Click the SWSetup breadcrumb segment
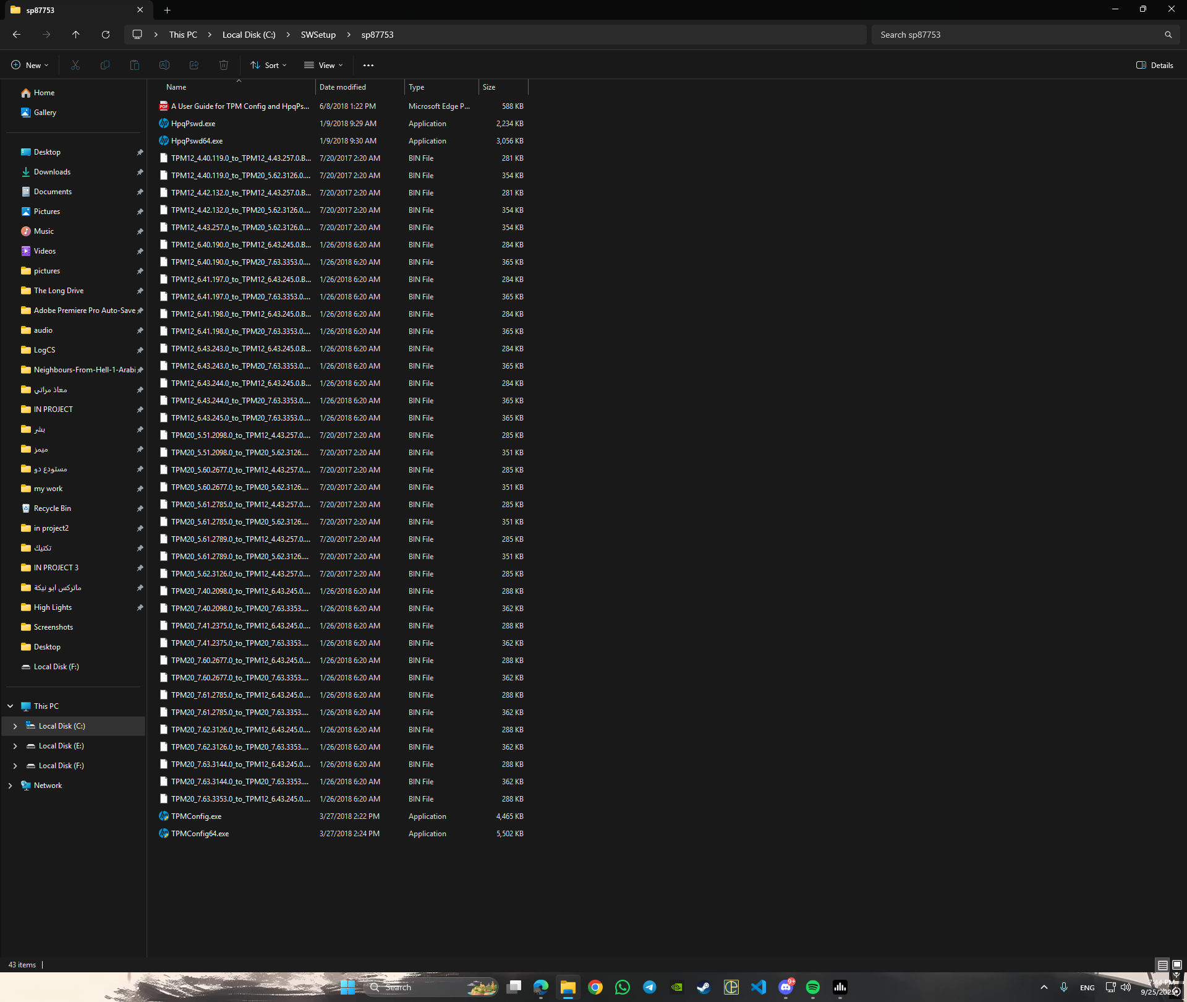Viewport: 1187px width, 1002px height. pyautogui.click(x=318, y=35)
